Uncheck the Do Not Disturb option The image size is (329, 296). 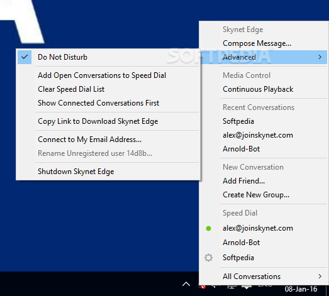108,57
